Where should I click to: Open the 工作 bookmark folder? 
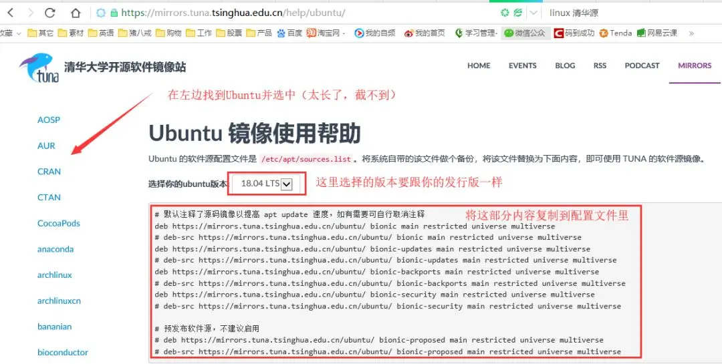(199, 33)
